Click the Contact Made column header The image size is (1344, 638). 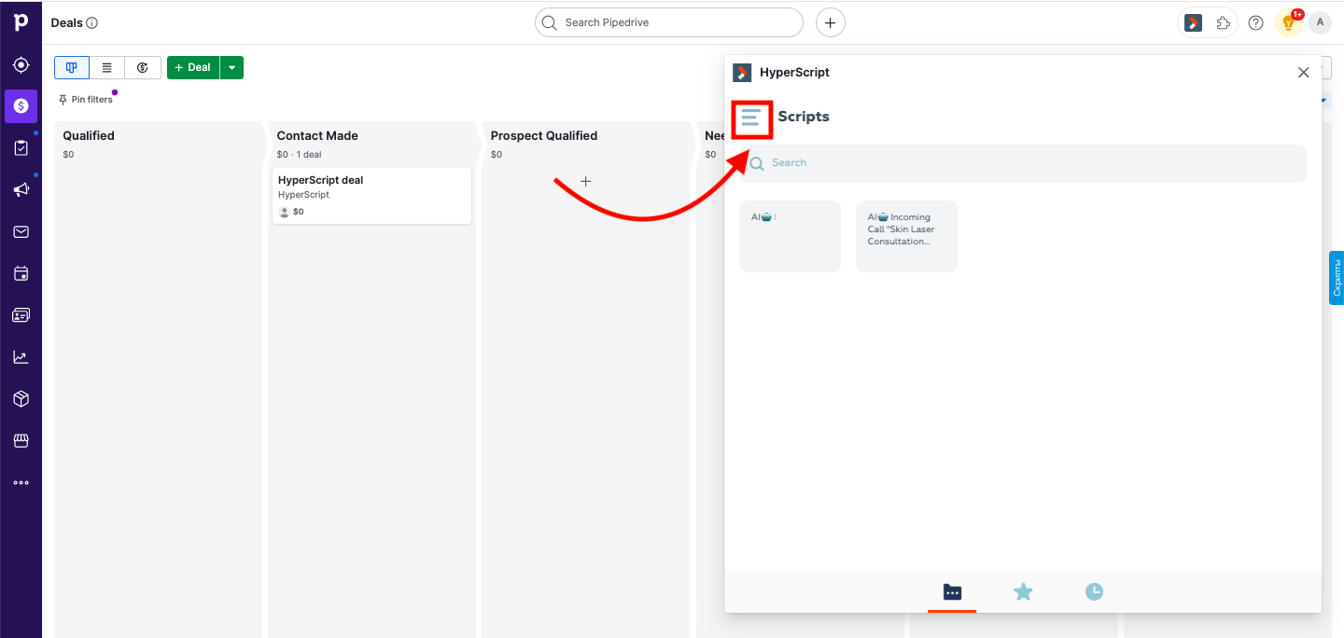(317, 135)
